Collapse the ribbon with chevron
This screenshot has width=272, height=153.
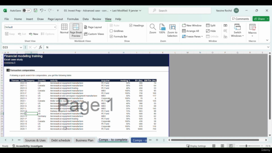(267, 40)
